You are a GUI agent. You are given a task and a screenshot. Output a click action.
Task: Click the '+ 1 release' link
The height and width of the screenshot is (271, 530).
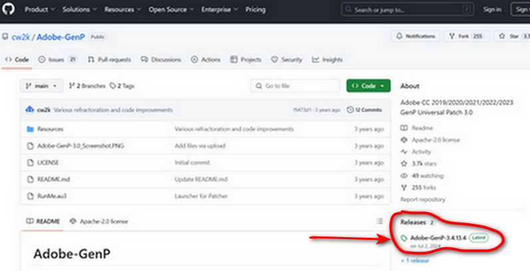point(414,260)
